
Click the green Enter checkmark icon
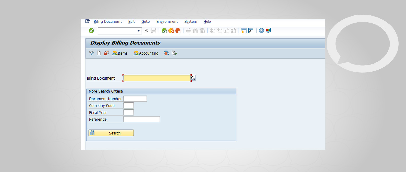pyautogui.click(x=91, y=31)
